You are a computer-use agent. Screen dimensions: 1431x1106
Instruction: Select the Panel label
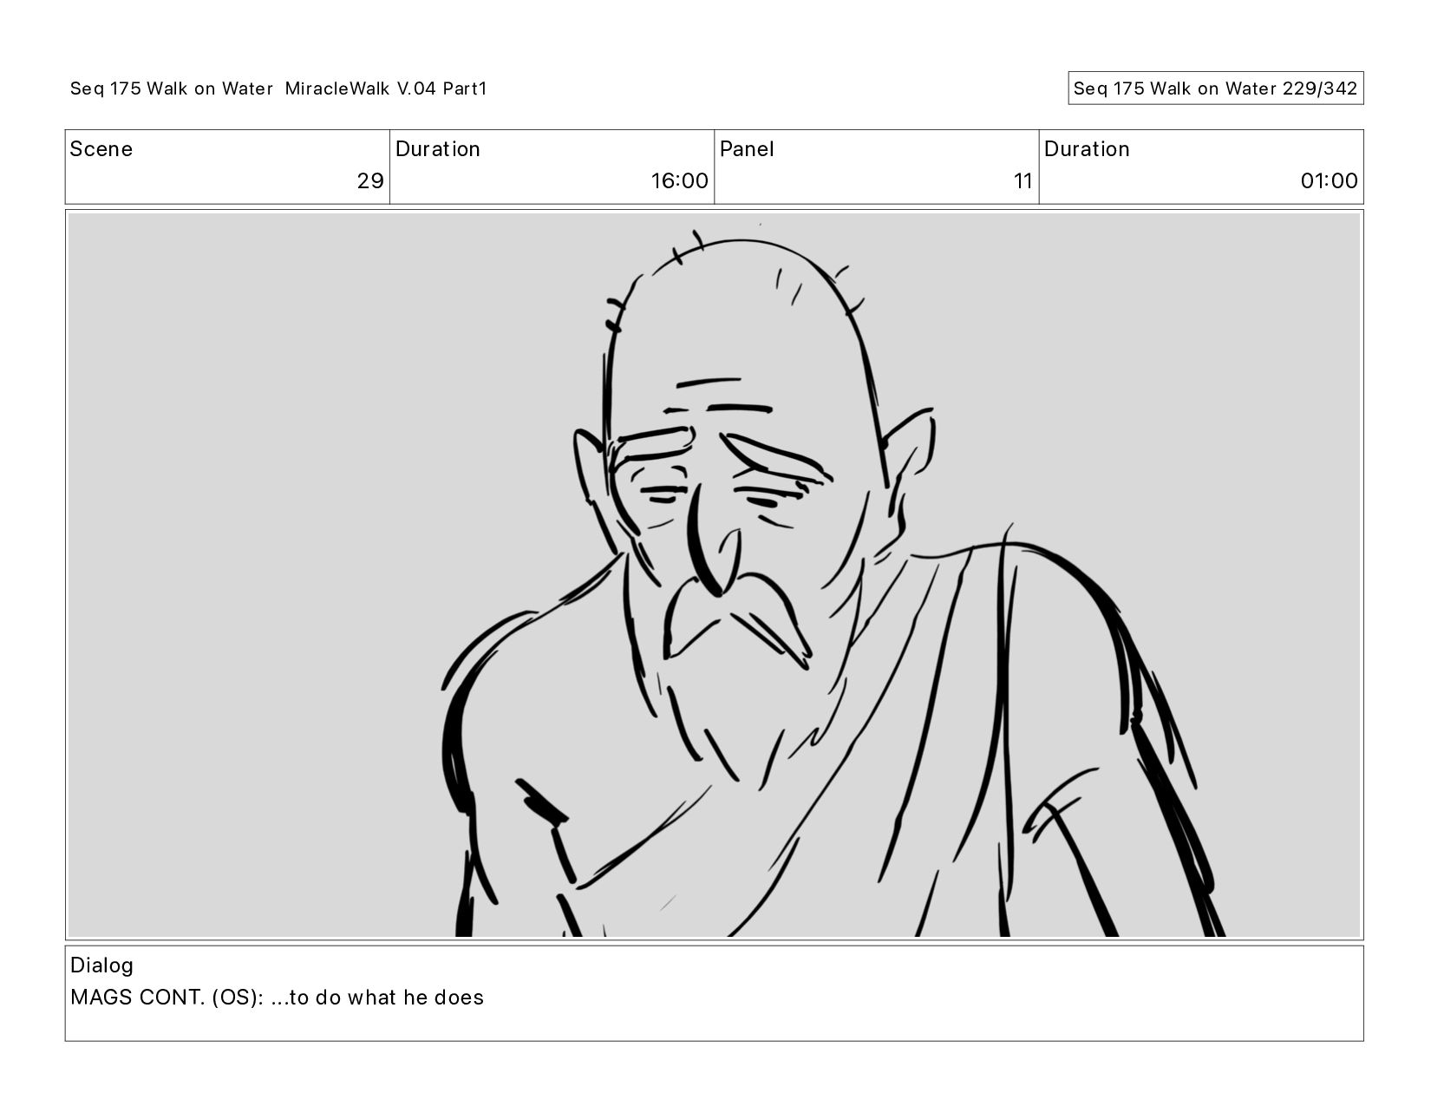(747, 149)
